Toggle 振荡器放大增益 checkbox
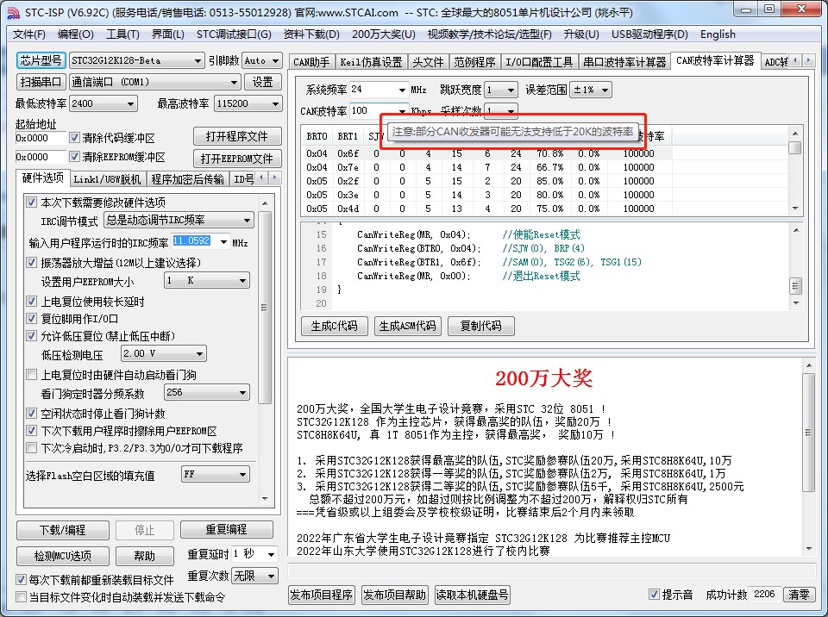 click(32, 262)
